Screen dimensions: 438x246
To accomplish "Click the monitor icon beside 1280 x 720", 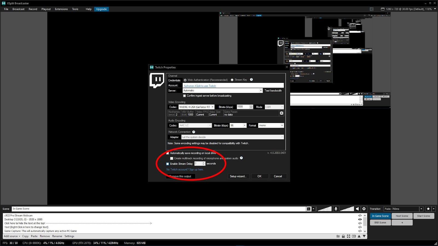I will [x=383, y=9].
